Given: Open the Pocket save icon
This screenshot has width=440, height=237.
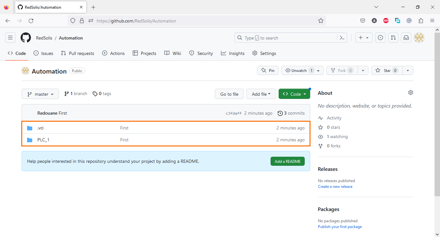Looking at the screenshot, I should pos(363,21).
